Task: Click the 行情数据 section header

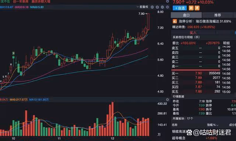Action: tap(178, 97)
